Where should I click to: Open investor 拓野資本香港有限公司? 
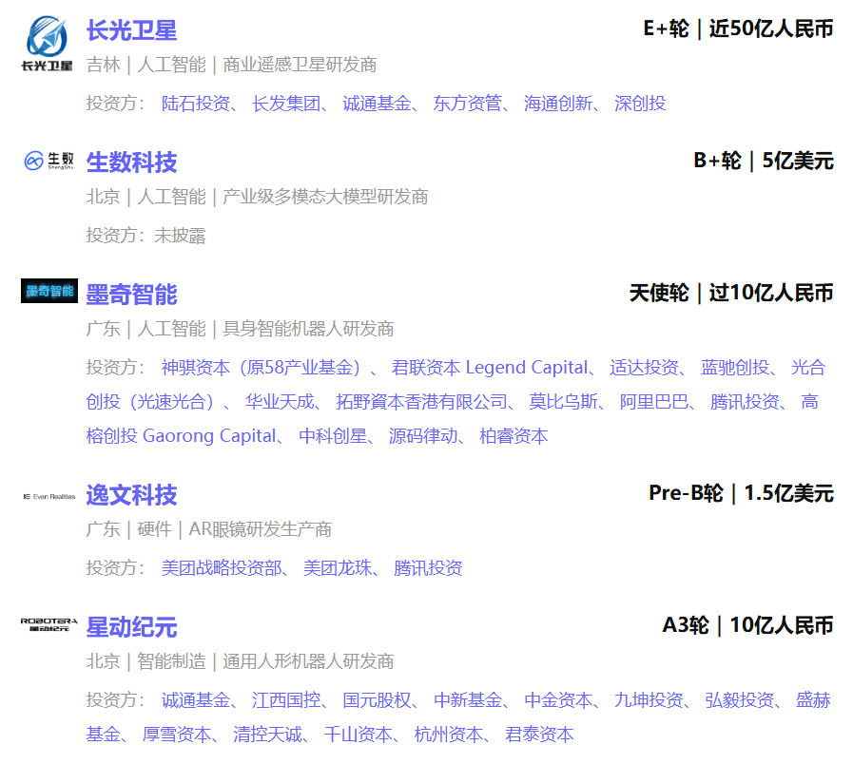pos(421,402)
